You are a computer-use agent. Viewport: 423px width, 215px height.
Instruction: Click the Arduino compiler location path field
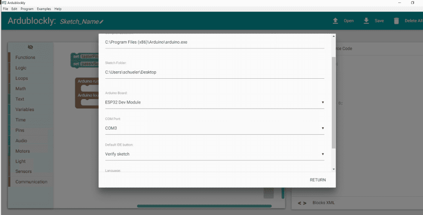(x=214, y=43)
